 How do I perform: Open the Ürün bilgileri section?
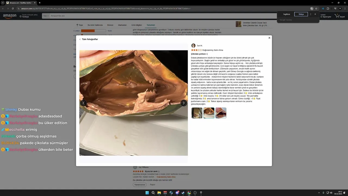pyautogui.click(x=136, y=25)
